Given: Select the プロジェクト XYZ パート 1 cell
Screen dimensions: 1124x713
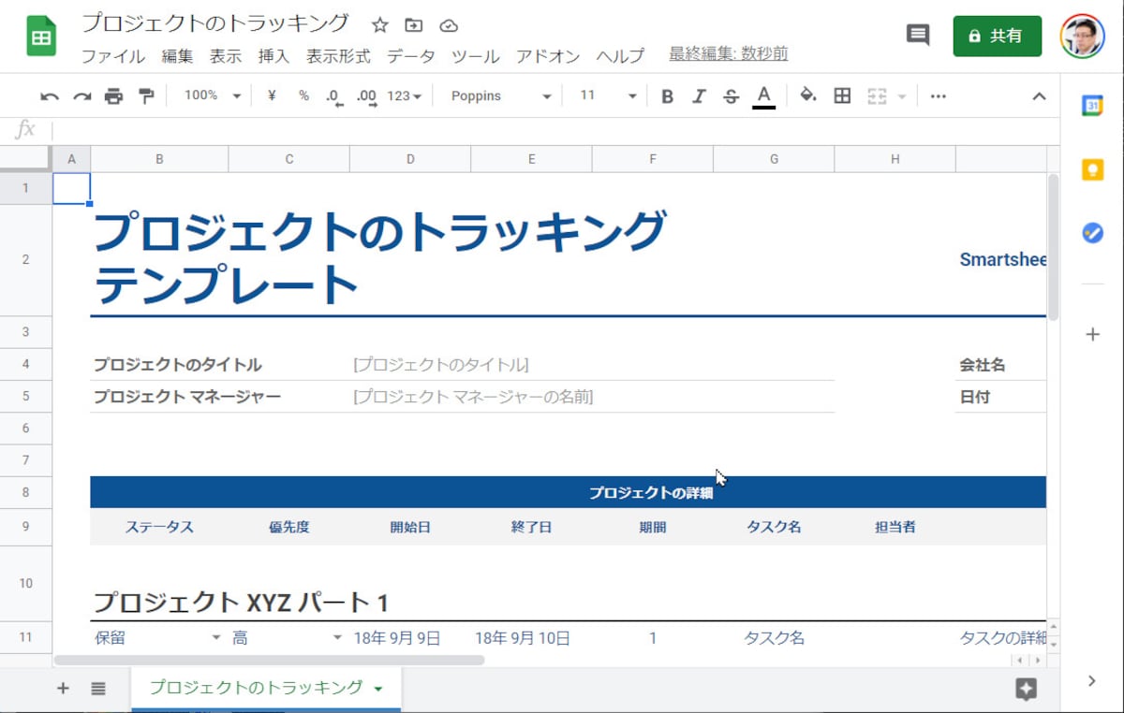Looking at the screenshot, I should [241, 602].
